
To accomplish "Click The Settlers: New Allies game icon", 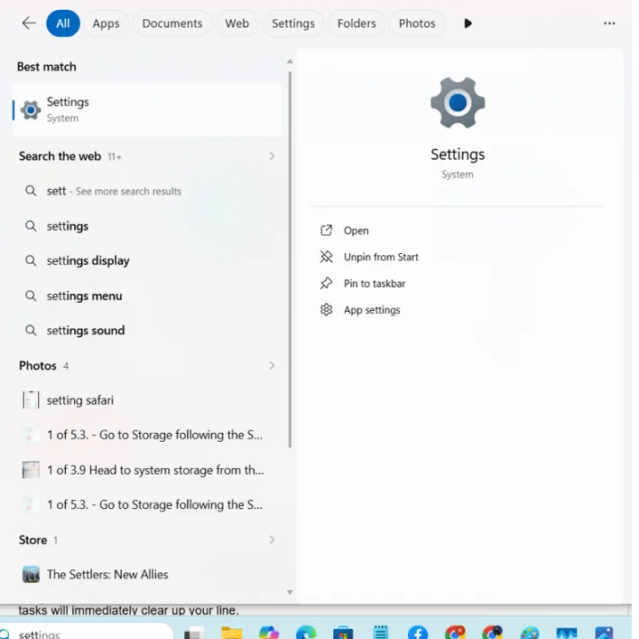I will (x=31, y=575).
